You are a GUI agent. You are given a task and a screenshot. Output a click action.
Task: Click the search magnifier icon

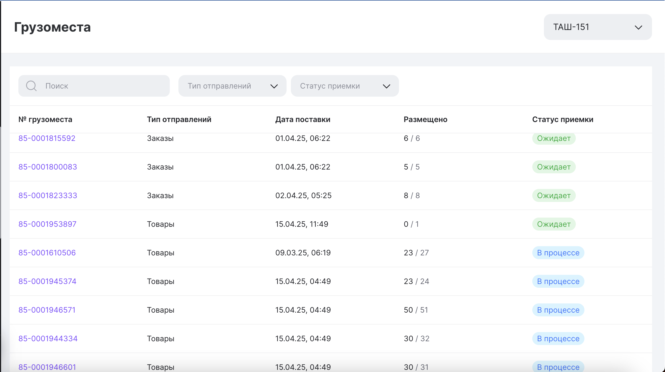[31, 86]
